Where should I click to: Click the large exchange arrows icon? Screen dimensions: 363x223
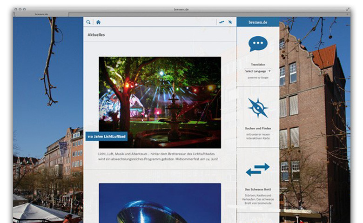click(x=258, y=170)
